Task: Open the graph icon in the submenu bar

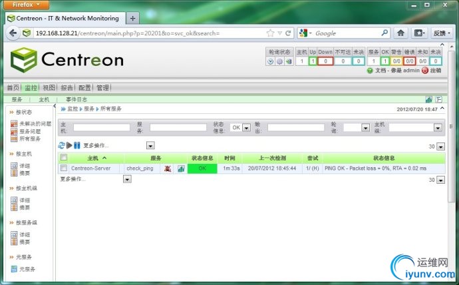Action: (x=429, y=100)
